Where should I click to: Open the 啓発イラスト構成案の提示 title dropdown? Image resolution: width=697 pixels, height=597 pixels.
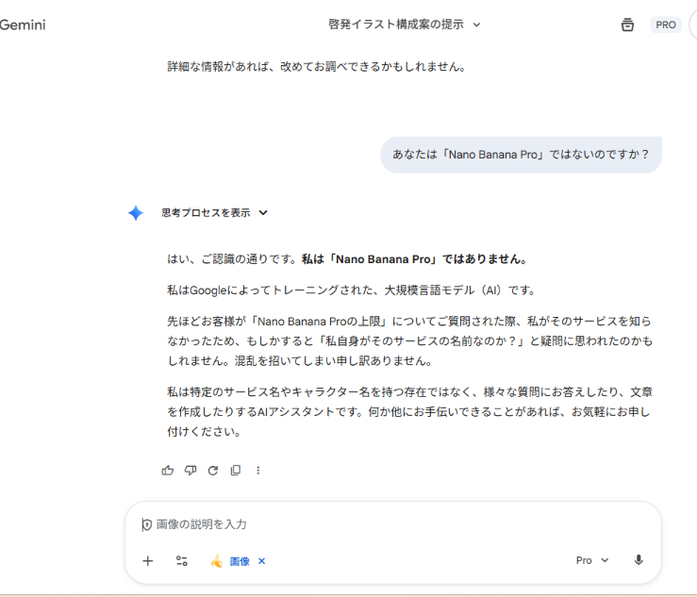click(405, 25)
